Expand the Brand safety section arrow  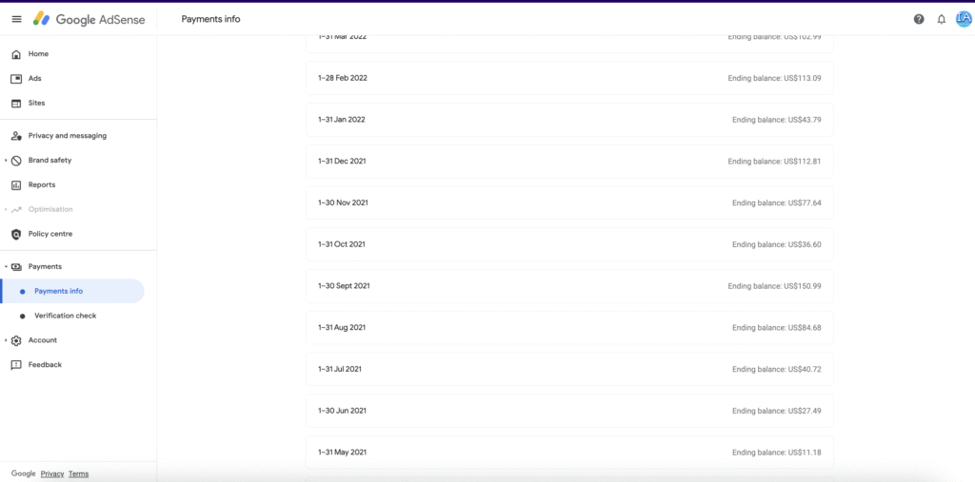pyautogui.click(x=7, y=161)
